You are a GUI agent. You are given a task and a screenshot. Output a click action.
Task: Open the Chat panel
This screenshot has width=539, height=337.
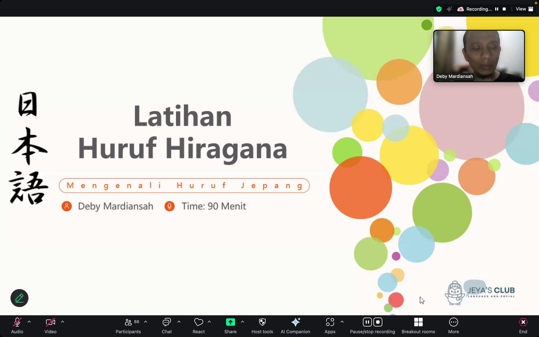pos(167,325)
